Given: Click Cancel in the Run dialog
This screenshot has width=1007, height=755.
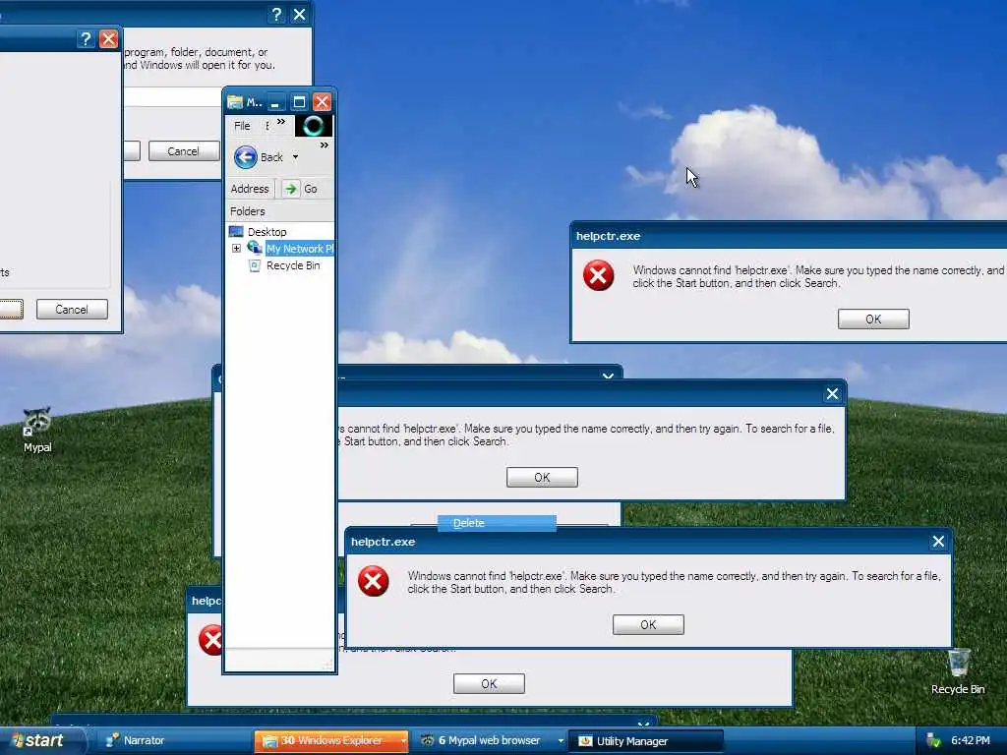Looking at the screenshot, I should tap(184, 150).
